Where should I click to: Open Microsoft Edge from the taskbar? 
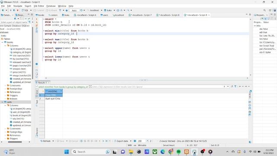pyautogui.click(x=163, y=152)
